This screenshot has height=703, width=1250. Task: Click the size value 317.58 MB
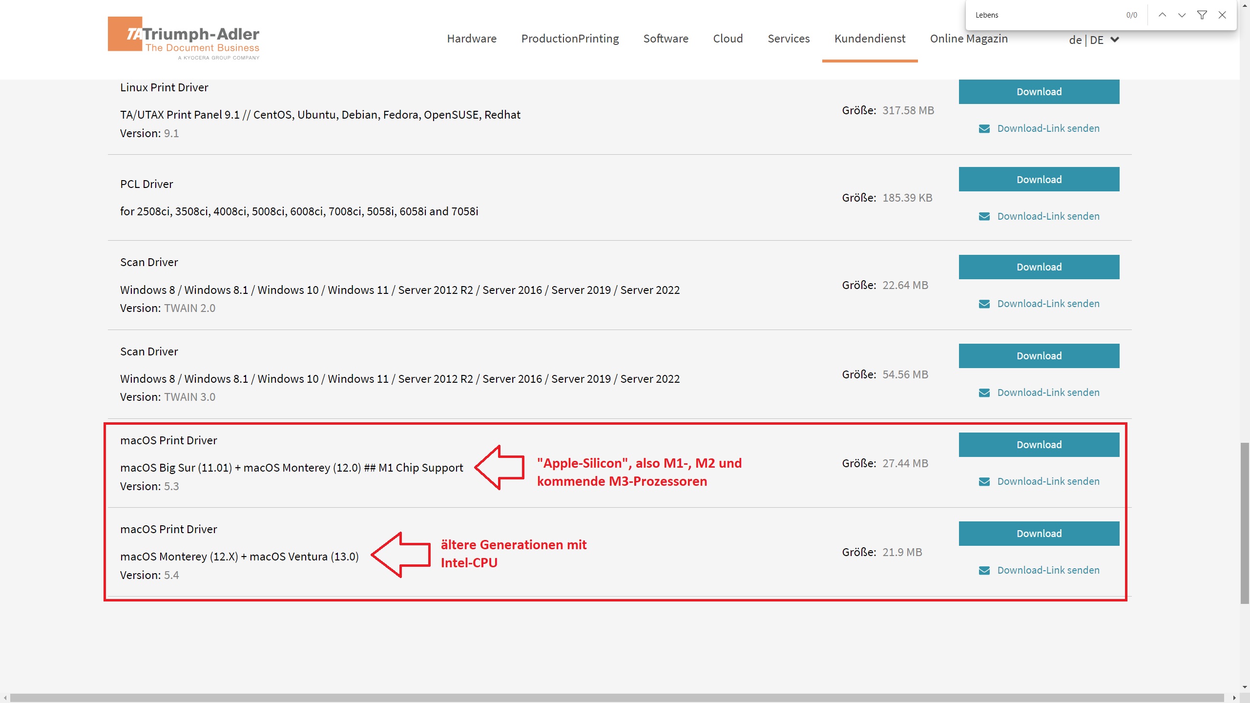tap(908, 110)
